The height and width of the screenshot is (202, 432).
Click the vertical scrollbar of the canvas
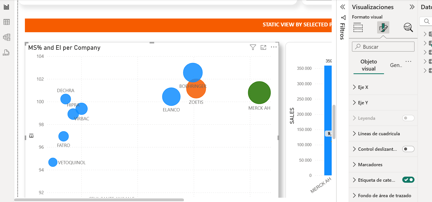click(334, 122)
